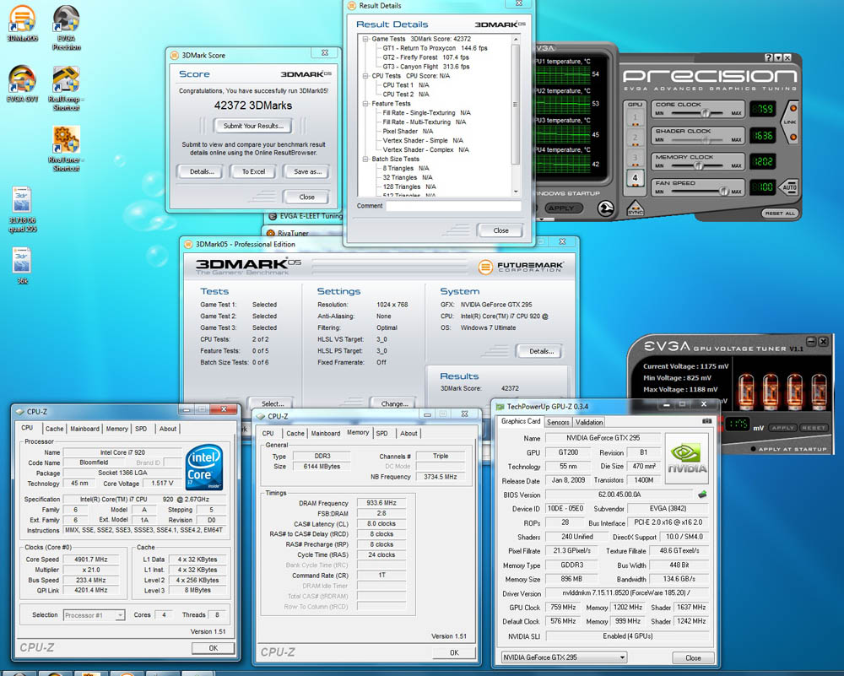The width and height of the screenshot is (844, 676).
Task: Click the Fan Speed slider handle
Action: (x=724, y=191)
